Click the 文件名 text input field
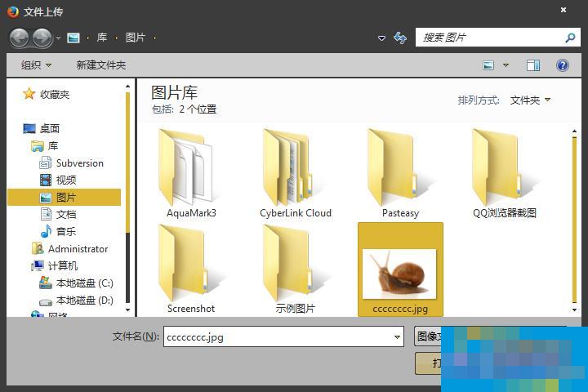Image resolution: width=588 pixels, height=392 pixels. point(278,336)
